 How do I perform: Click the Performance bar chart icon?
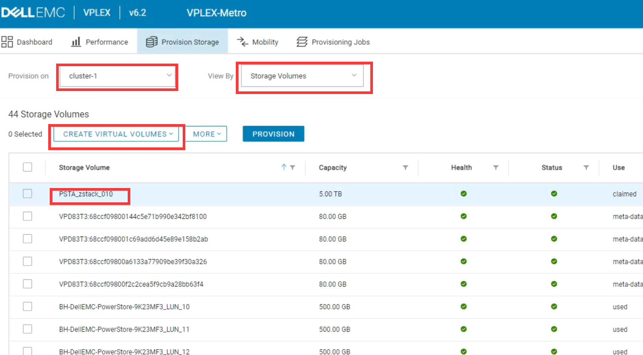(x=76, y=42)
